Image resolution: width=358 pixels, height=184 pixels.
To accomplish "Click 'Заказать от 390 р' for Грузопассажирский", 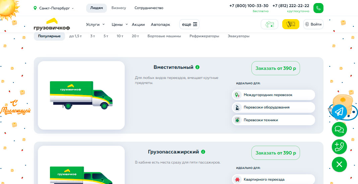I will (x=276, y=153).
